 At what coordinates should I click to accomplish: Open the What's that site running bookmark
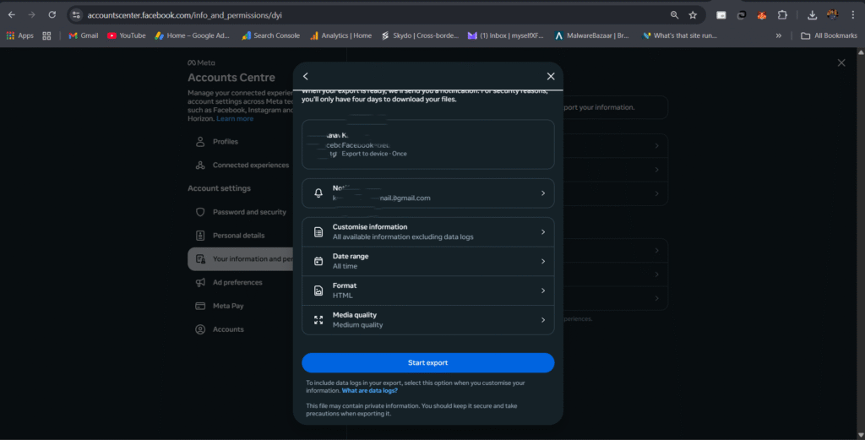pos(680,35)
